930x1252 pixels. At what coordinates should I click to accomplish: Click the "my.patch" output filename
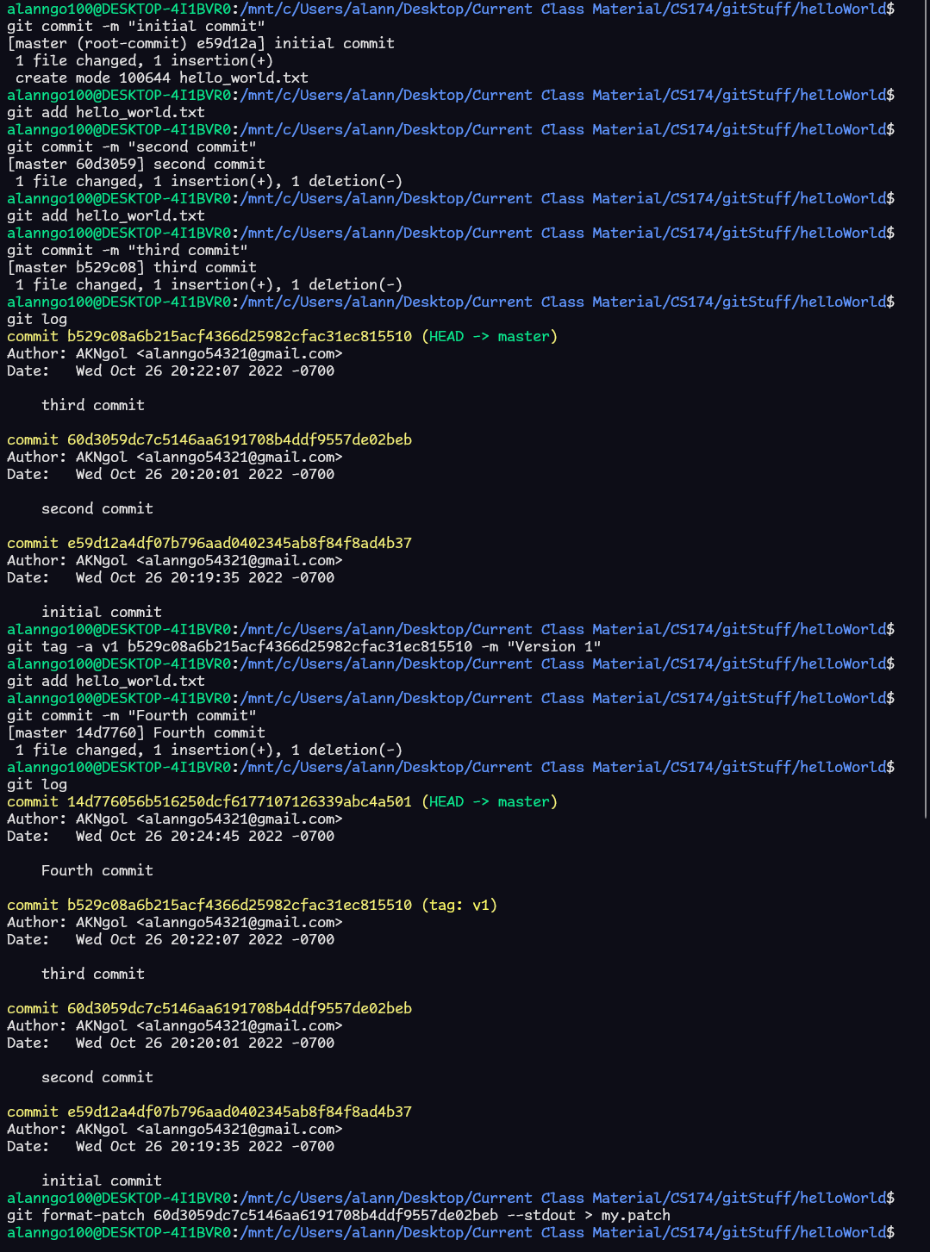click(635, 1215)
